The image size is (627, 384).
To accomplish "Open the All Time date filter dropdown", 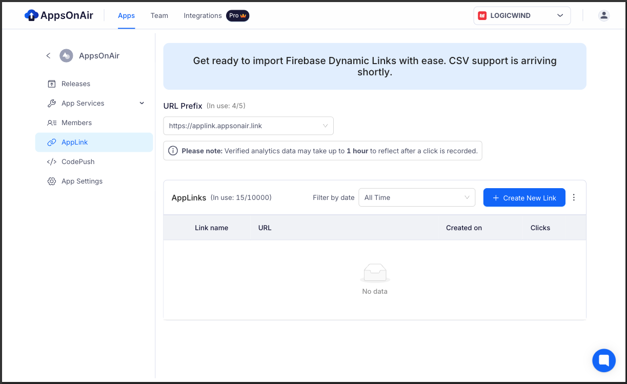I will (x=416, y=197).
